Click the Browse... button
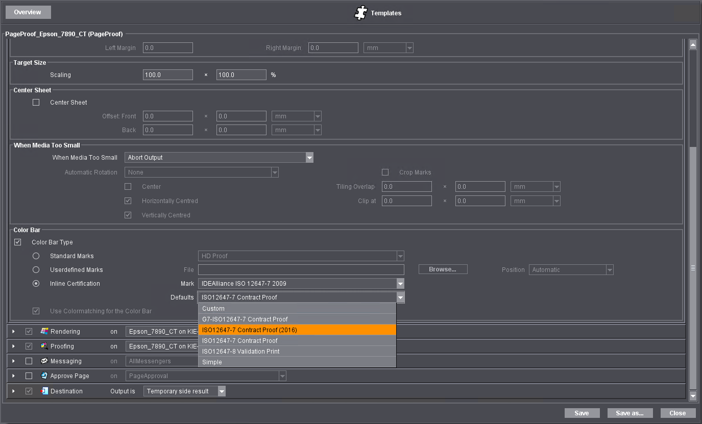 coord(443,269)
